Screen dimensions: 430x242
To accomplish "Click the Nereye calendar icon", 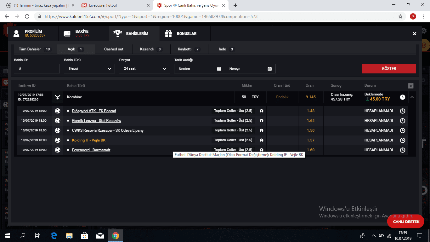I will click(x=270, y=69).
